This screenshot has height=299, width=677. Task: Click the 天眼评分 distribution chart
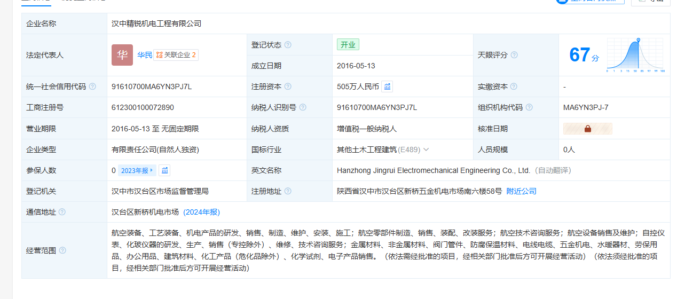click(x=635, y=55)
